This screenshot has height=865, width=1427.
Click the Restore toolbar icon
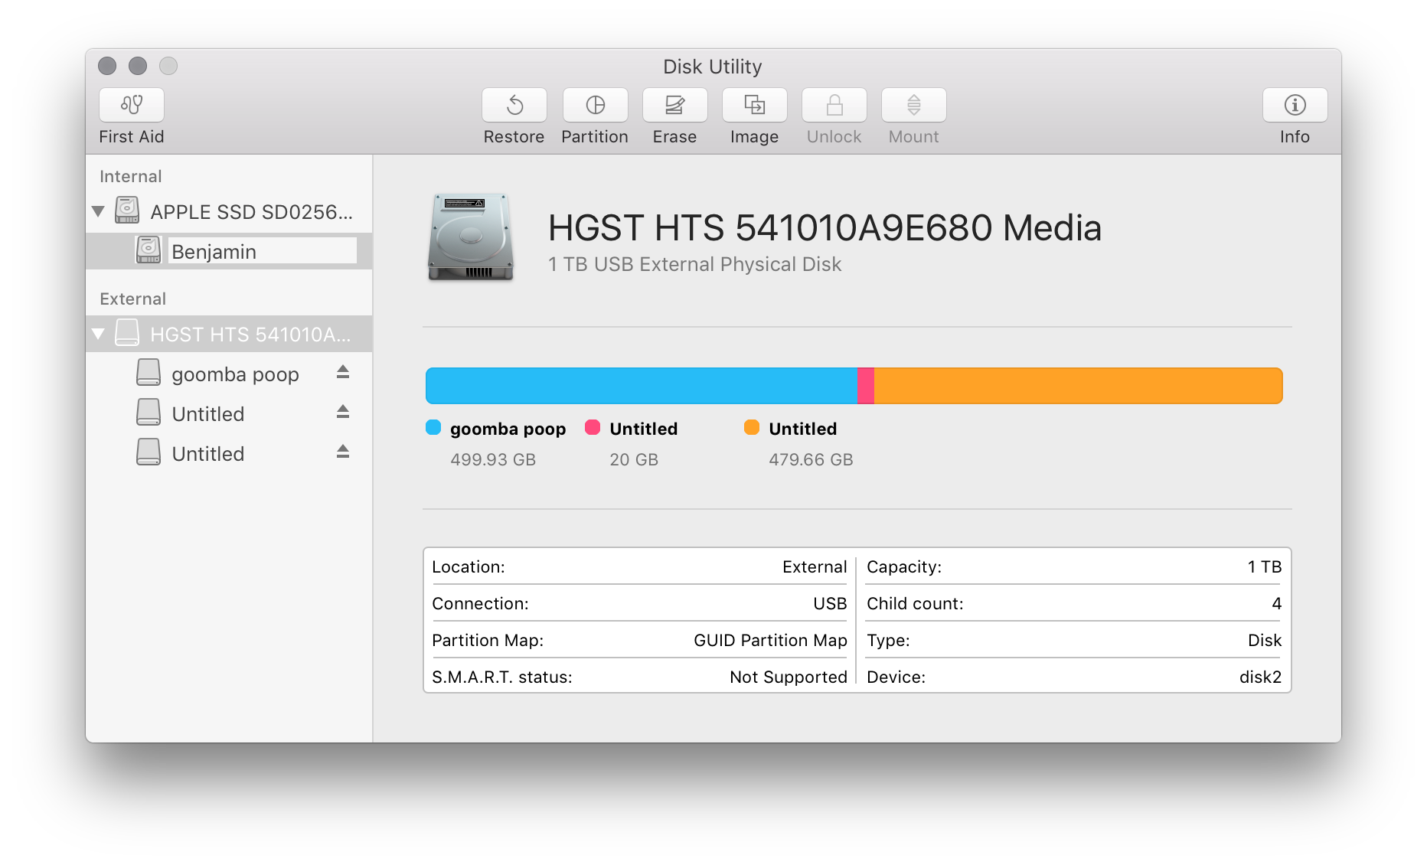pyautogui.click(x=514, y=105)
